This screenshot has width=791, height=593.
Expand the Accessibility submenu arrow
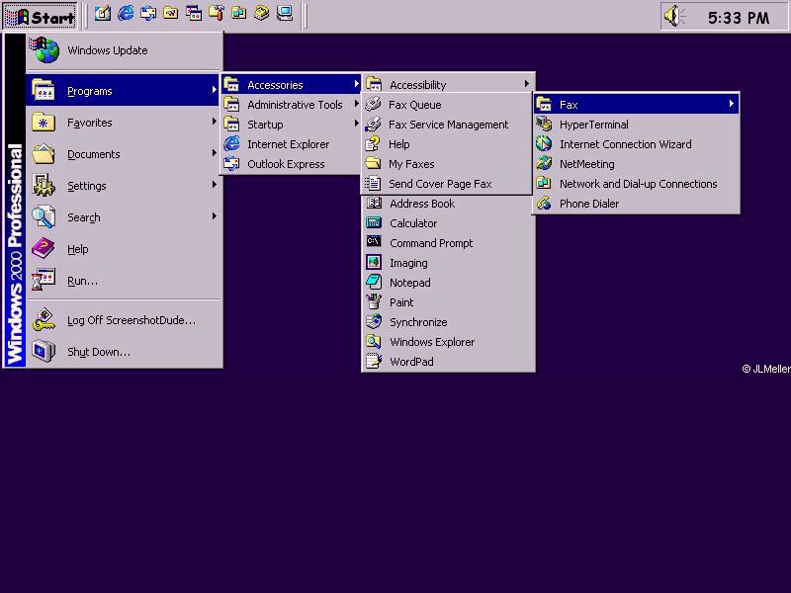click(x=526, y=84)
